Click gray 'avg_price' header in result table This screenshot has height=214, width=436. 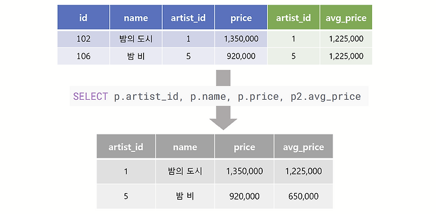[303, 147]
